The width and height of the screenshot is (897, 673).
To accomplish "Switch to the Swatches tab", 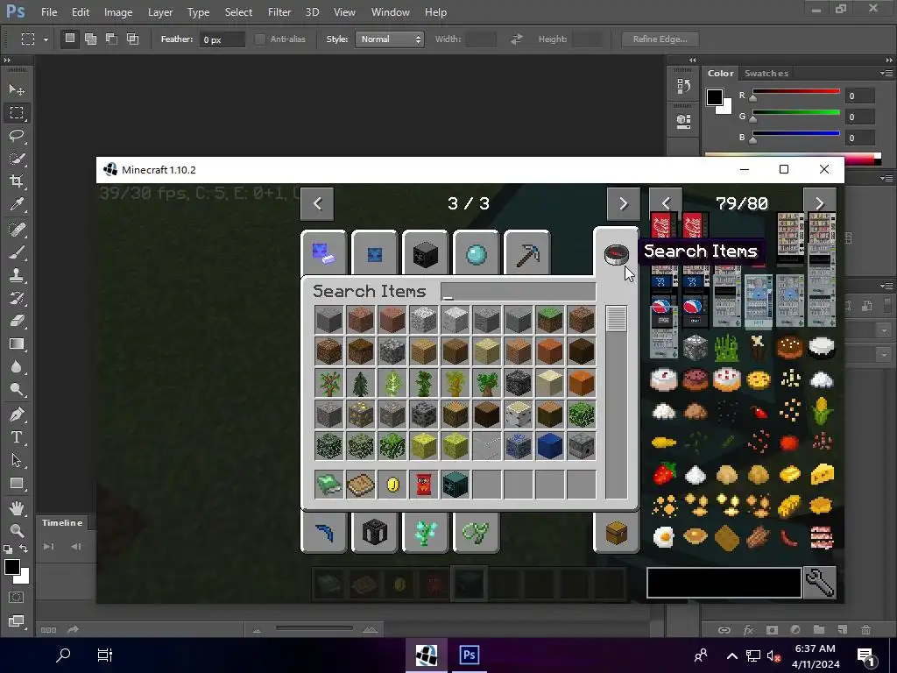I will coord(766,74).
